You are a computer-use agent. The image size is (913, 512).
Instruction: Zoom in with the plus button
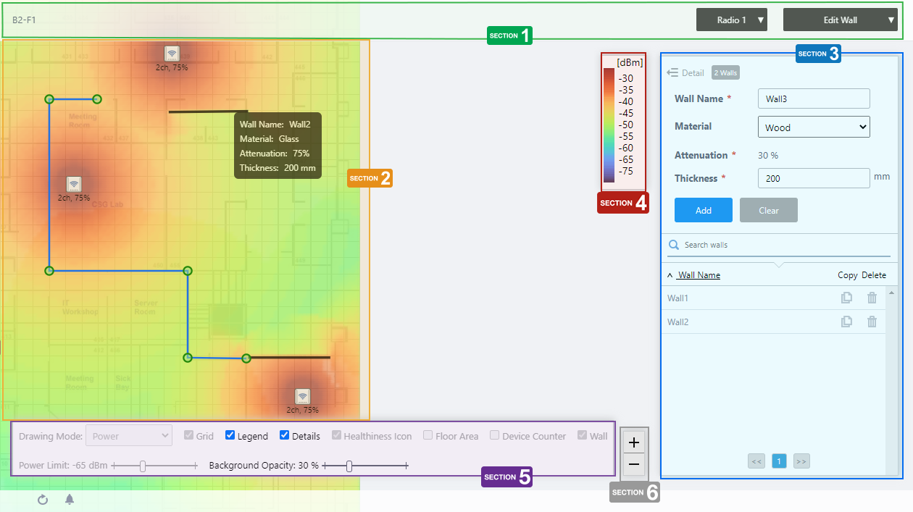click(634, 442)
